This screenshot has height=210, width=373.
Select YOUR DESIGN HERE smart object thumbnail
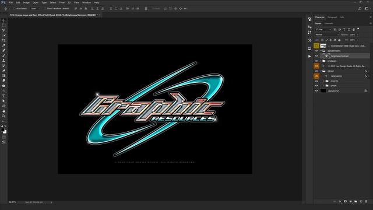coord(323,45)
